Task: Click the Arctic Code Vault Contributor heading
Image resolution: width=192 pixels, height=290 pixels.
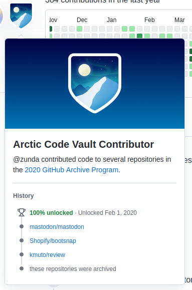Action: (84, 144)
